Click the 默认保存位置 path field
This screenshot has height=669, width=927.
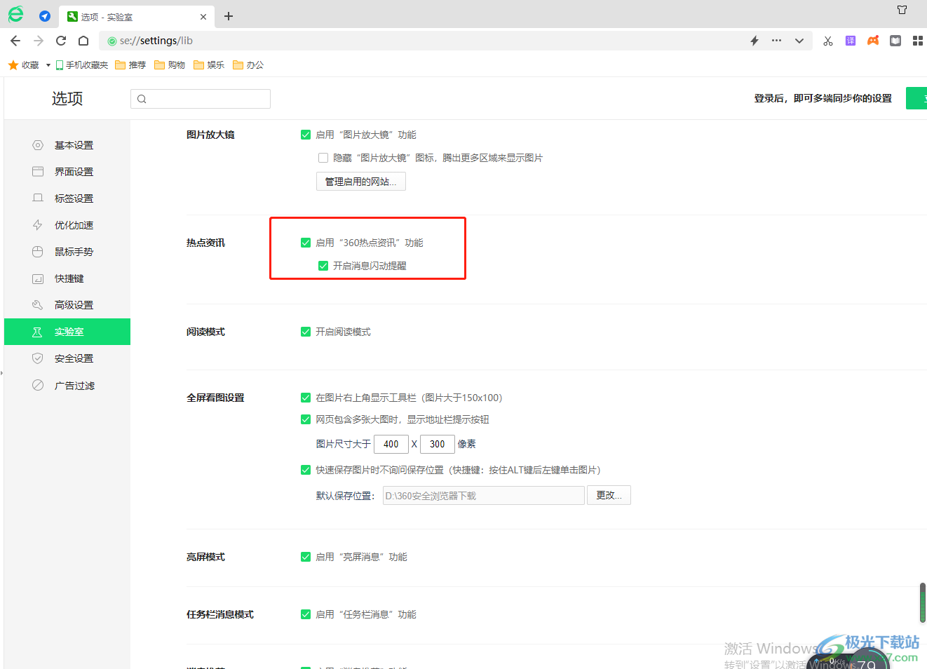click(484, 496)
